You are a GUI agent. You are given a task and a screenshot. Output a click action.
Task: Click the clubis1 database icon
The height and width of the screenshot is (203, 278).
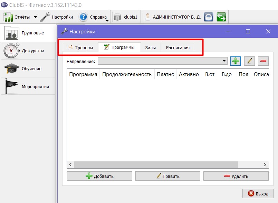[117, 17]
